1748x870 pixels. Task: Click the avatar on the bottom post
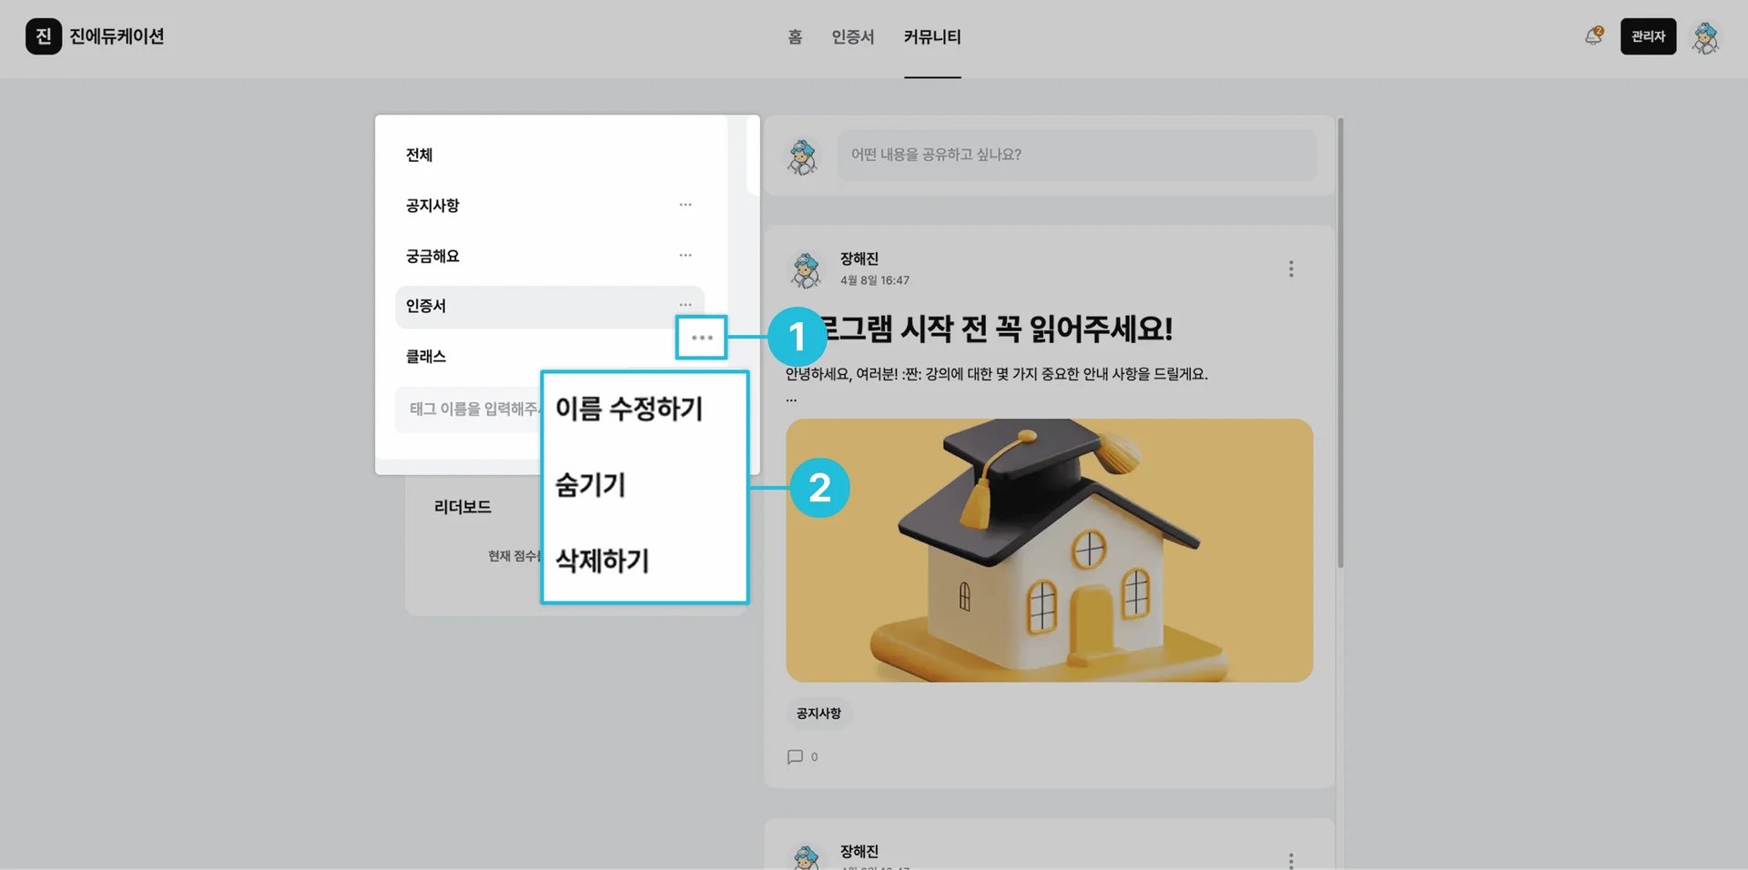(x=806, y=857)
